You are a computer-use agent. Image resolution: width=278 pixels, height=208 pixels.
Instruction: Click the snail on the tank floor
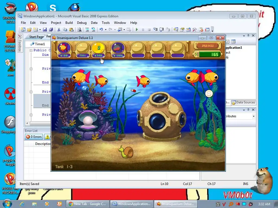click(x=126, y=152)
